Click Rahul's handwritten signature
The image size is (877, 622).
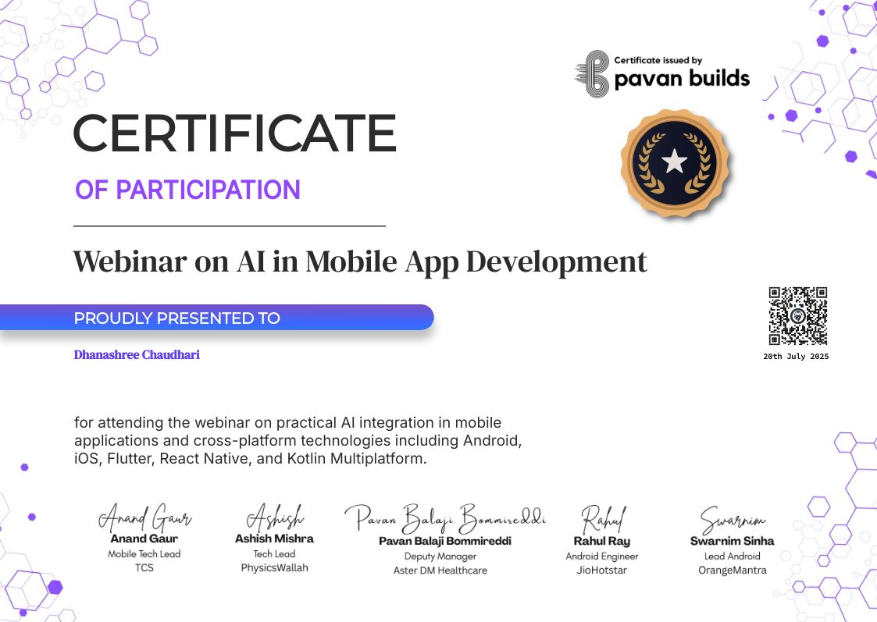click(604, 519)
